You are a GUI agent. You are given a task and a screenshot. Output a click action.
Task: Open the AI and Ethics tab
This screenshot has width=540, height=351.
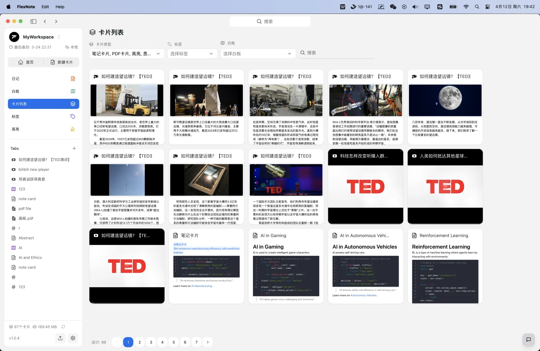tap(44, 257)
